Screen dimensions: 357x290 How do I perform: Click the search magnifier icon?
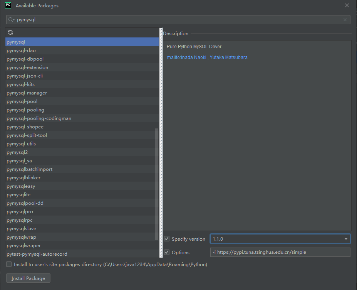coord(12,20)
